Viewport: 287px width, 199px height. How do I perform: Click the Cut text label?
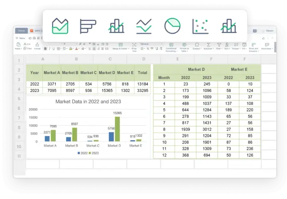click(x=29, y=44)
